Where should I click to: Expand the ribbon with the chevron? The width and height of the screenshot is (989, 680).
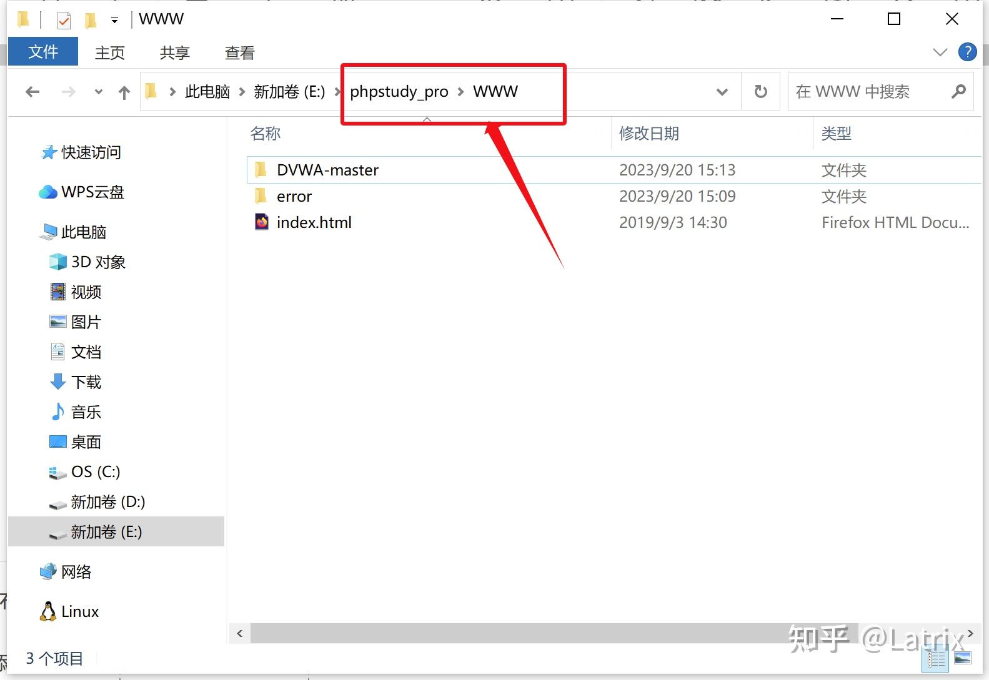[x=940, y=52]
